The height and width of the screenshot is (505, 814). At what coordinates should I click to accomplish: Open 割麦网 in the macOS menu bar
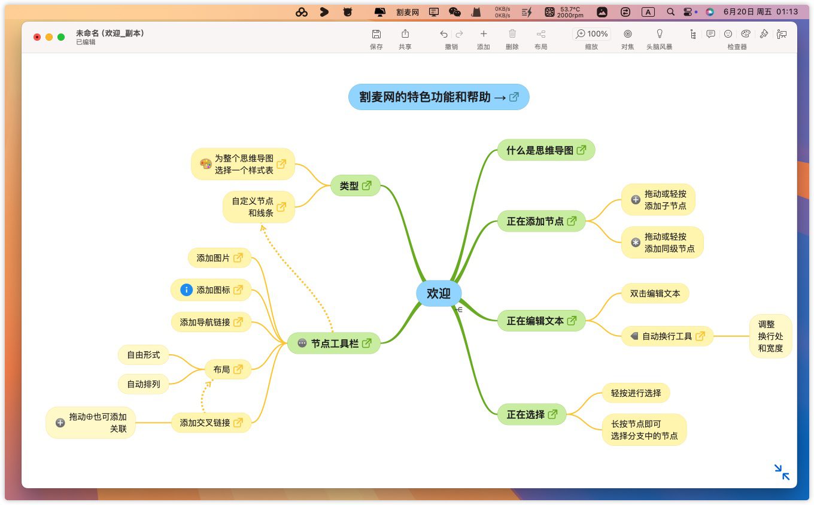pos(408,12)
